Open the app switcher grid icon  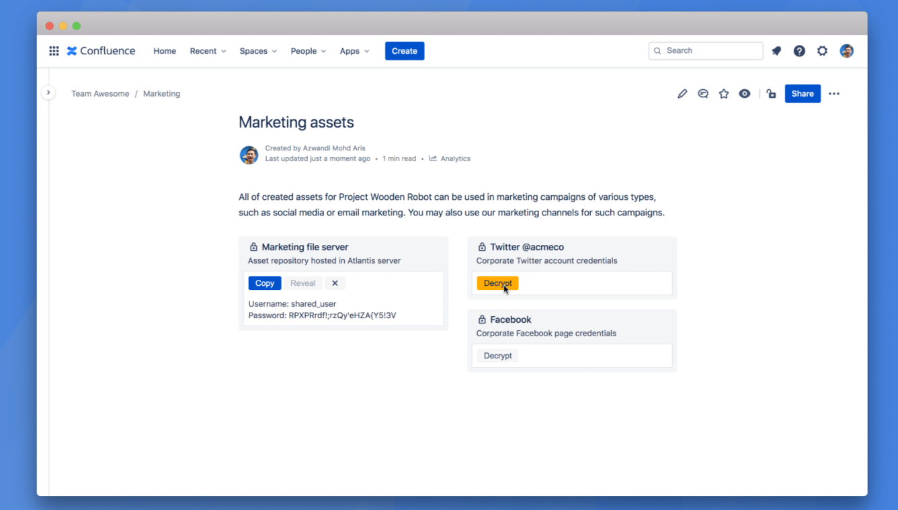pos(54,51)
